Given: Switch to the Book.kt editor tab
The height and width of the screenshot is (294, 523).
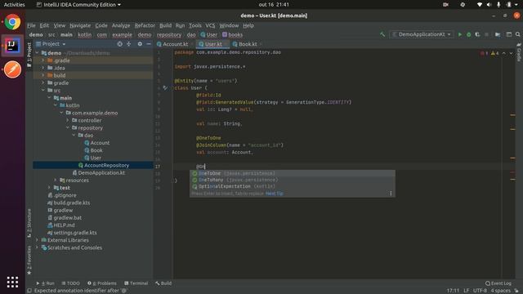Looking at the screenshot, I should (x=248, y=44).
